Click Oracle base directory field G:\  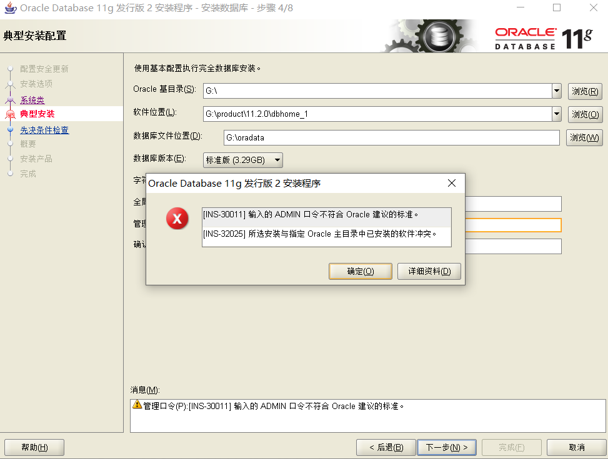coord(377,91)
